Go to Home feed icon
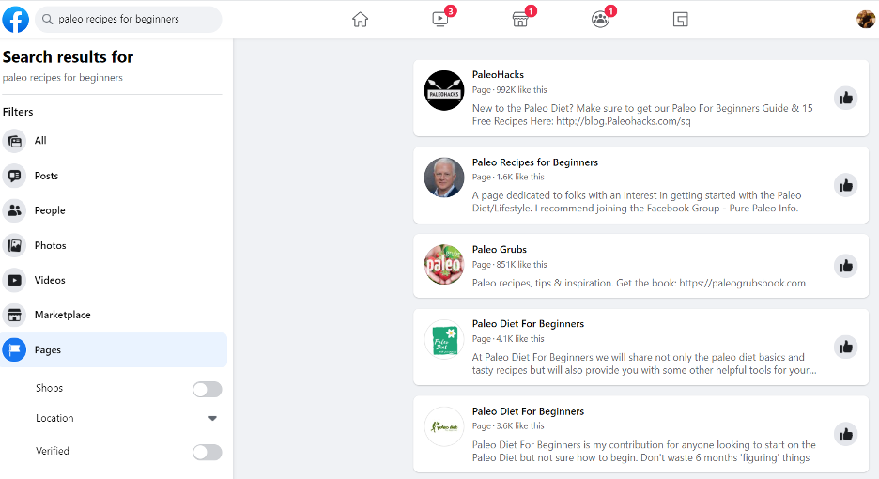Screen dimensions: 879x479 coord(360,20)
